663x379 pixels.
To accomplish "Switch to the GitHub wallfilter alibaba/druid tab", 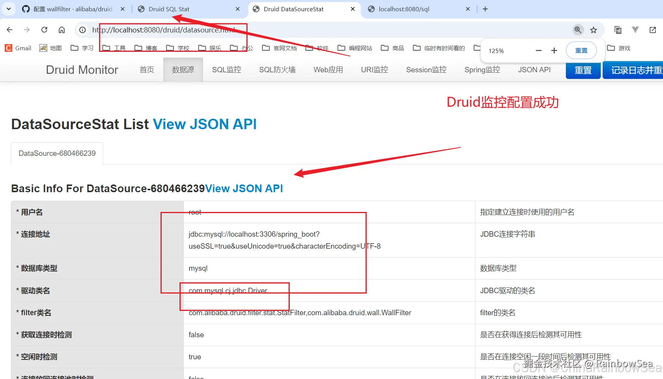I will coord(73,9).
